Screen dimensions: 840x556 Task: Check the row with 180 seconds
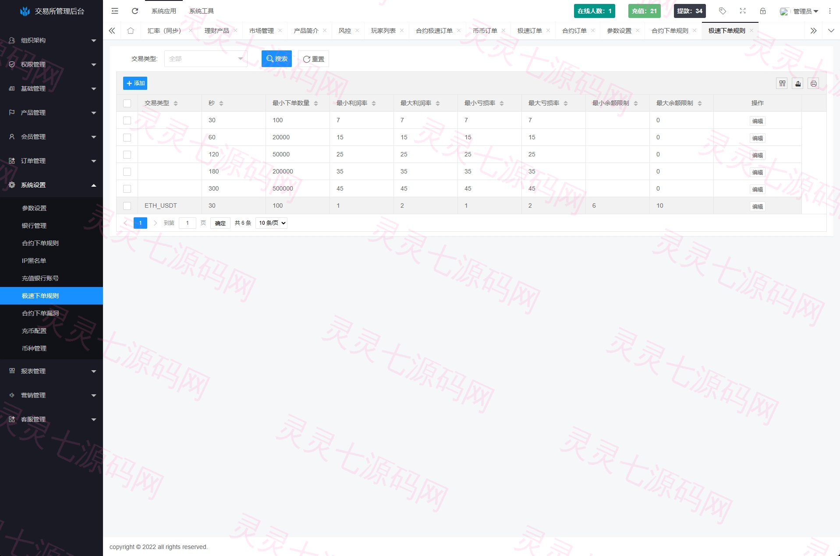127,172
